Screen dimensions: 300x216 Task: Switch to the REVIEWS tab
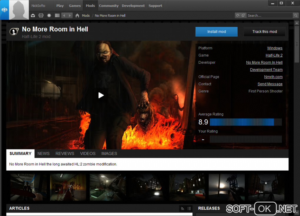pos(65,154)
